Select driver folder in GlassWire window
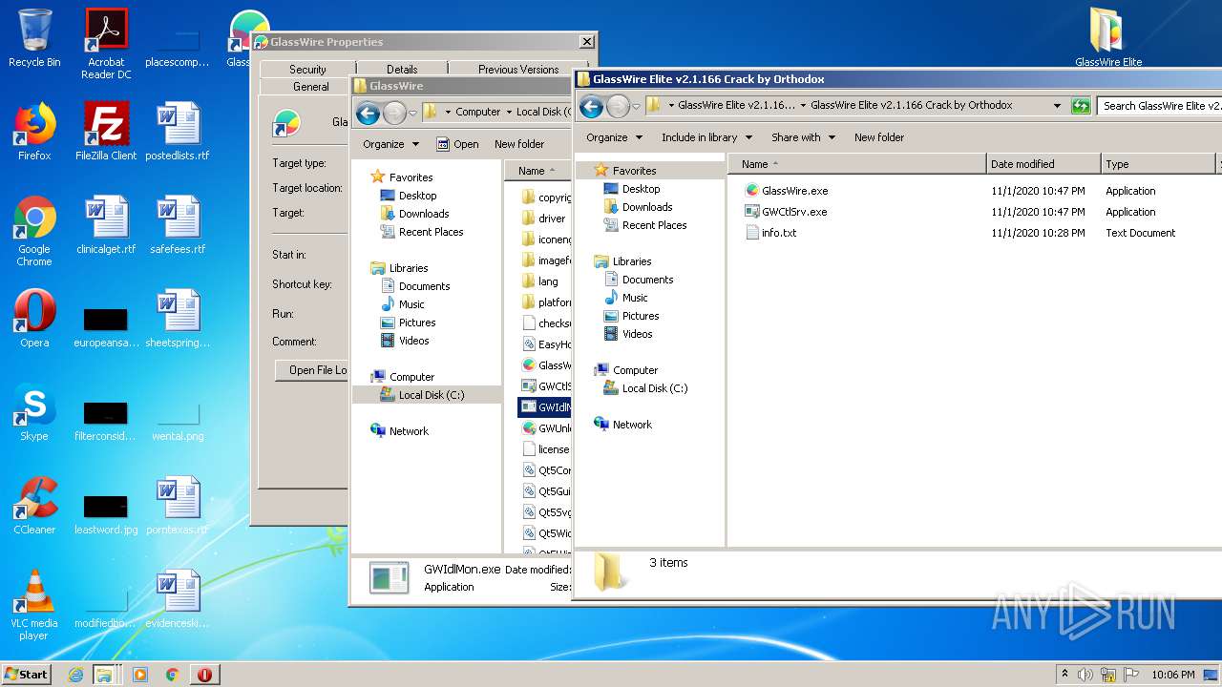The width and height of the screenshot is (1222, 687). (x=544, y=219)
